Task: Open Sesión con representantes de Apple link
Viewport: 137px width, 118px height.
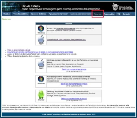Action: tap(74, 69)
